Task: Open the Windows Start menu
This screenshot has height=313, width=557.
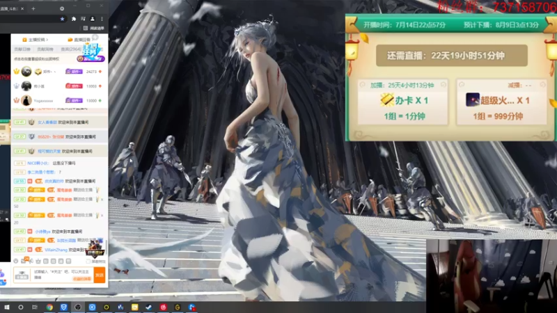Action: click(x=6, y=307)
